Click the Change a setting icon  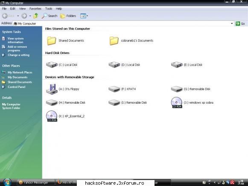3,55
